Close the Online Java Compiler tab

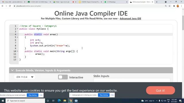(x=152, y=2)
